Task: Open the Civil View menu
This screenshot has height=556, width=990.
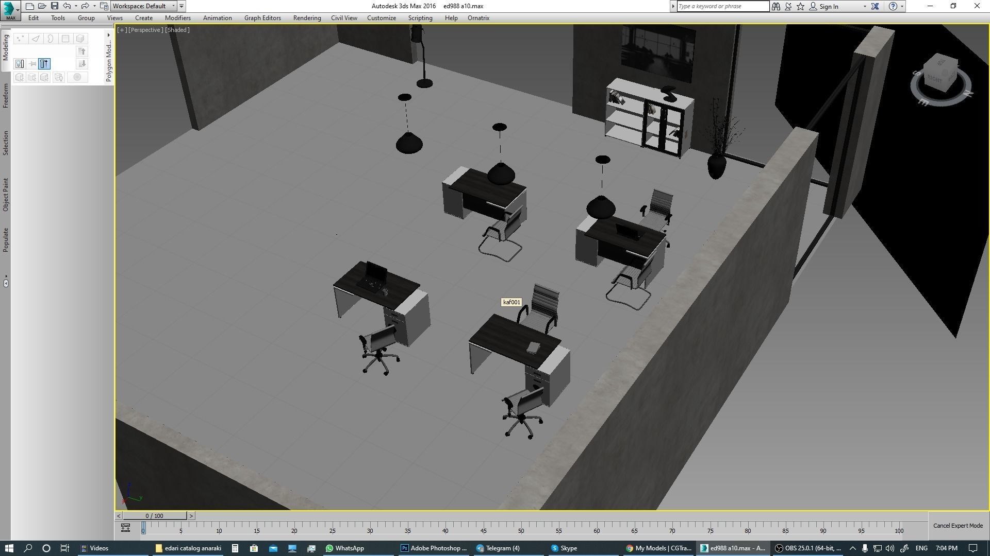Action: click(x=344, y=18)
